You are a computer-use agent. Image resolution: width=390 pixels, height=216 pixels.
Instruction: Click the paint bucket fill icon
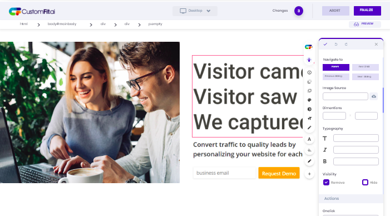click(x=309, y=150)
